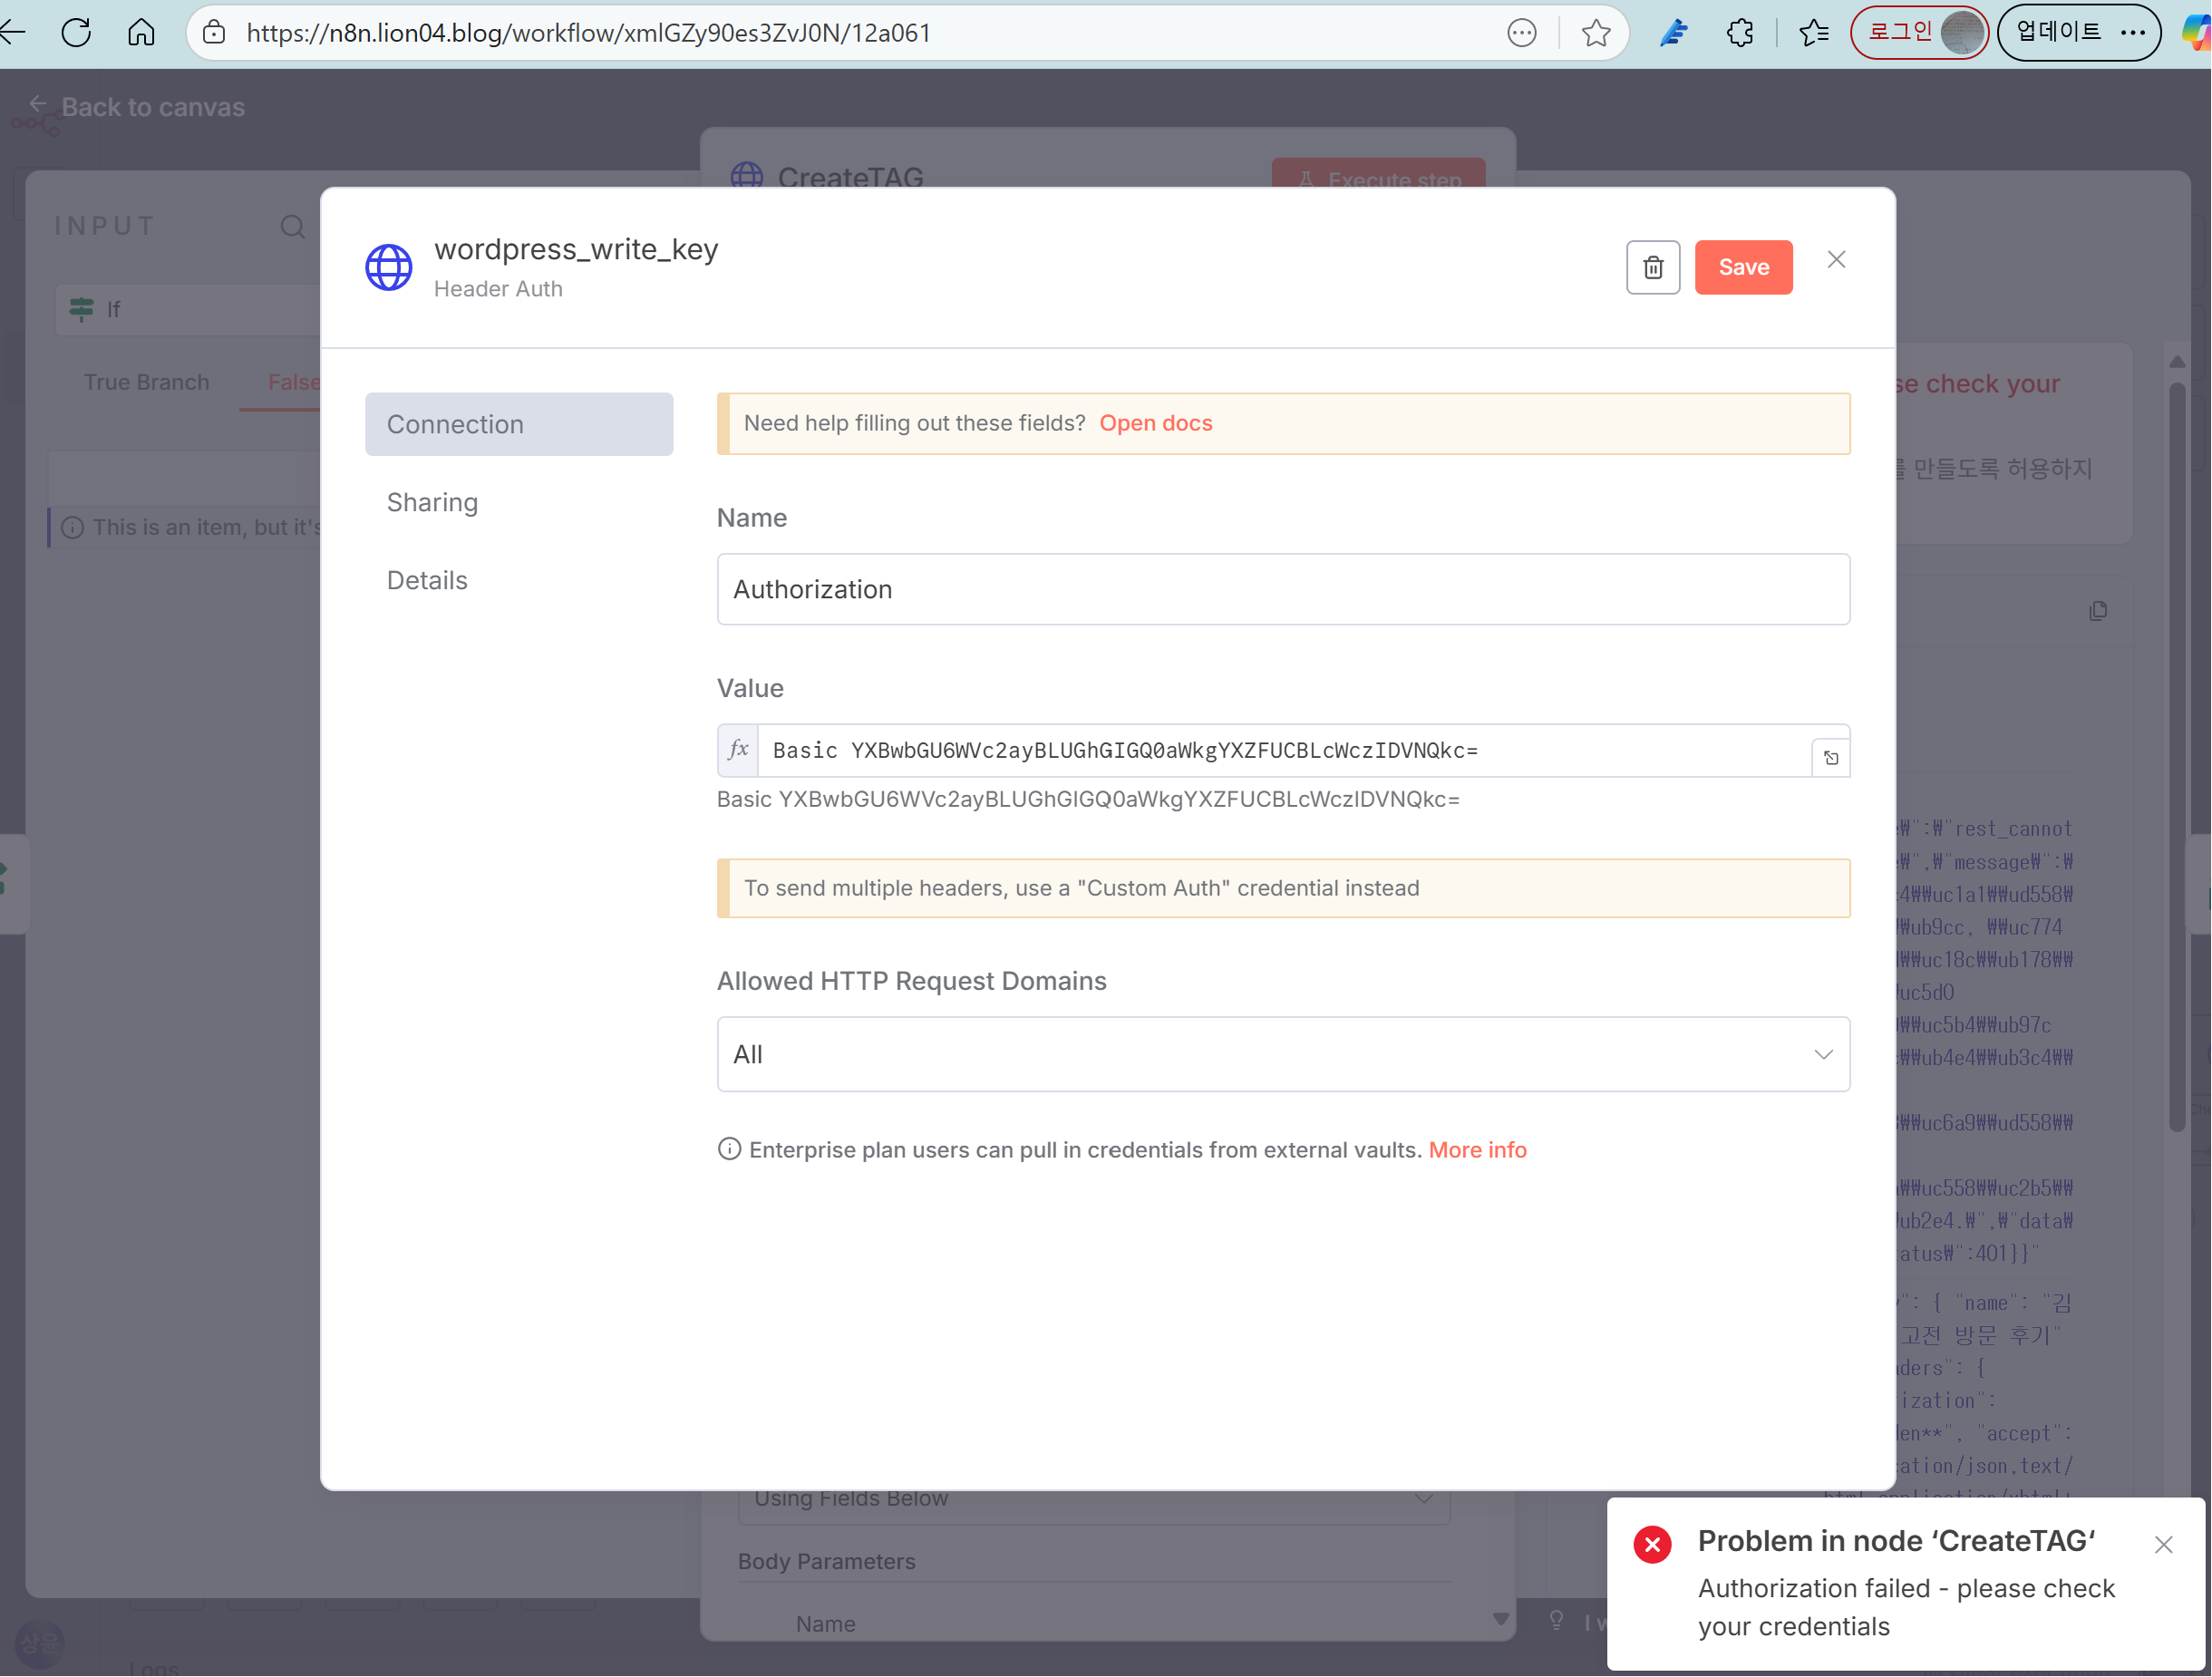The image size is (2212, 1677).
Task: Close the credential dialog with X
Action: click(1836, 260)
